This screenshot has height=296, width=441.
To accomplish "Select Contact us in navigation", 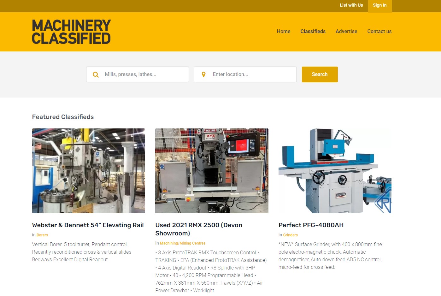I will [379, 31].
